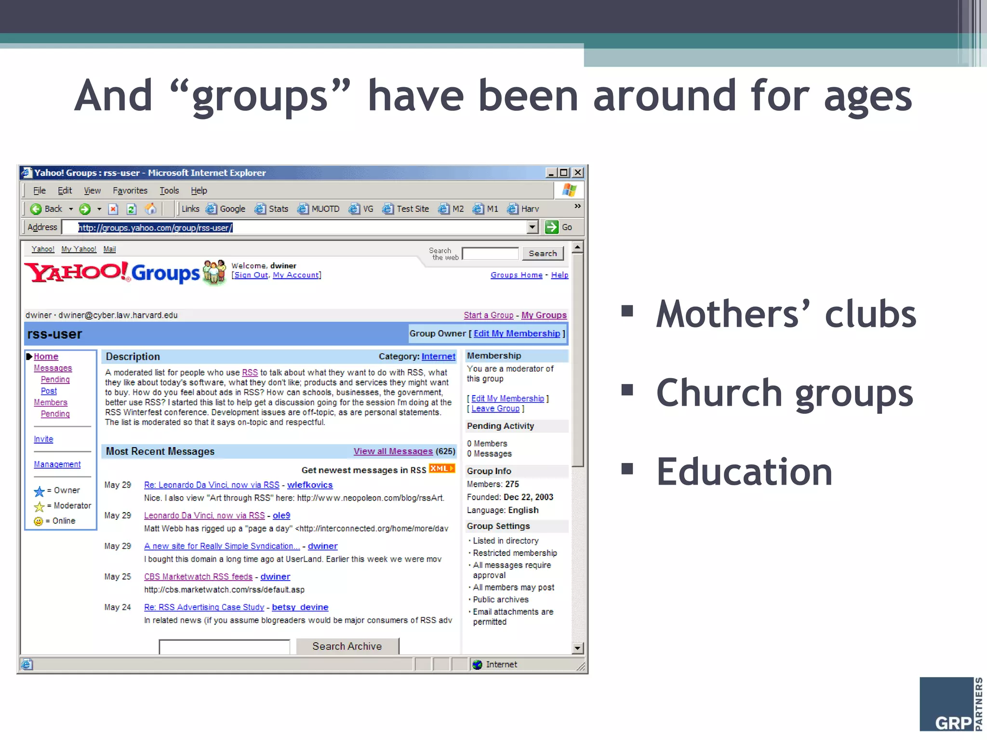Screen dimensions: 987x740
Task: Click the Yahoo! Groups logo
Action: (125, 273)
